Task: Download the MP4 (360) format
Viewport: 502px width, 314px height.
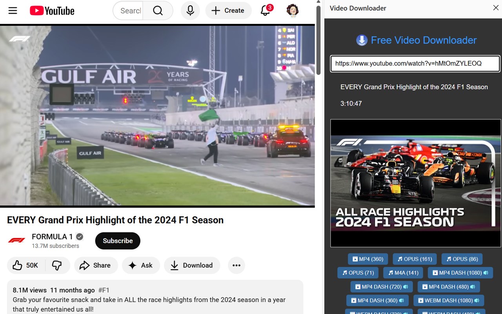Action: coord(367,259)
